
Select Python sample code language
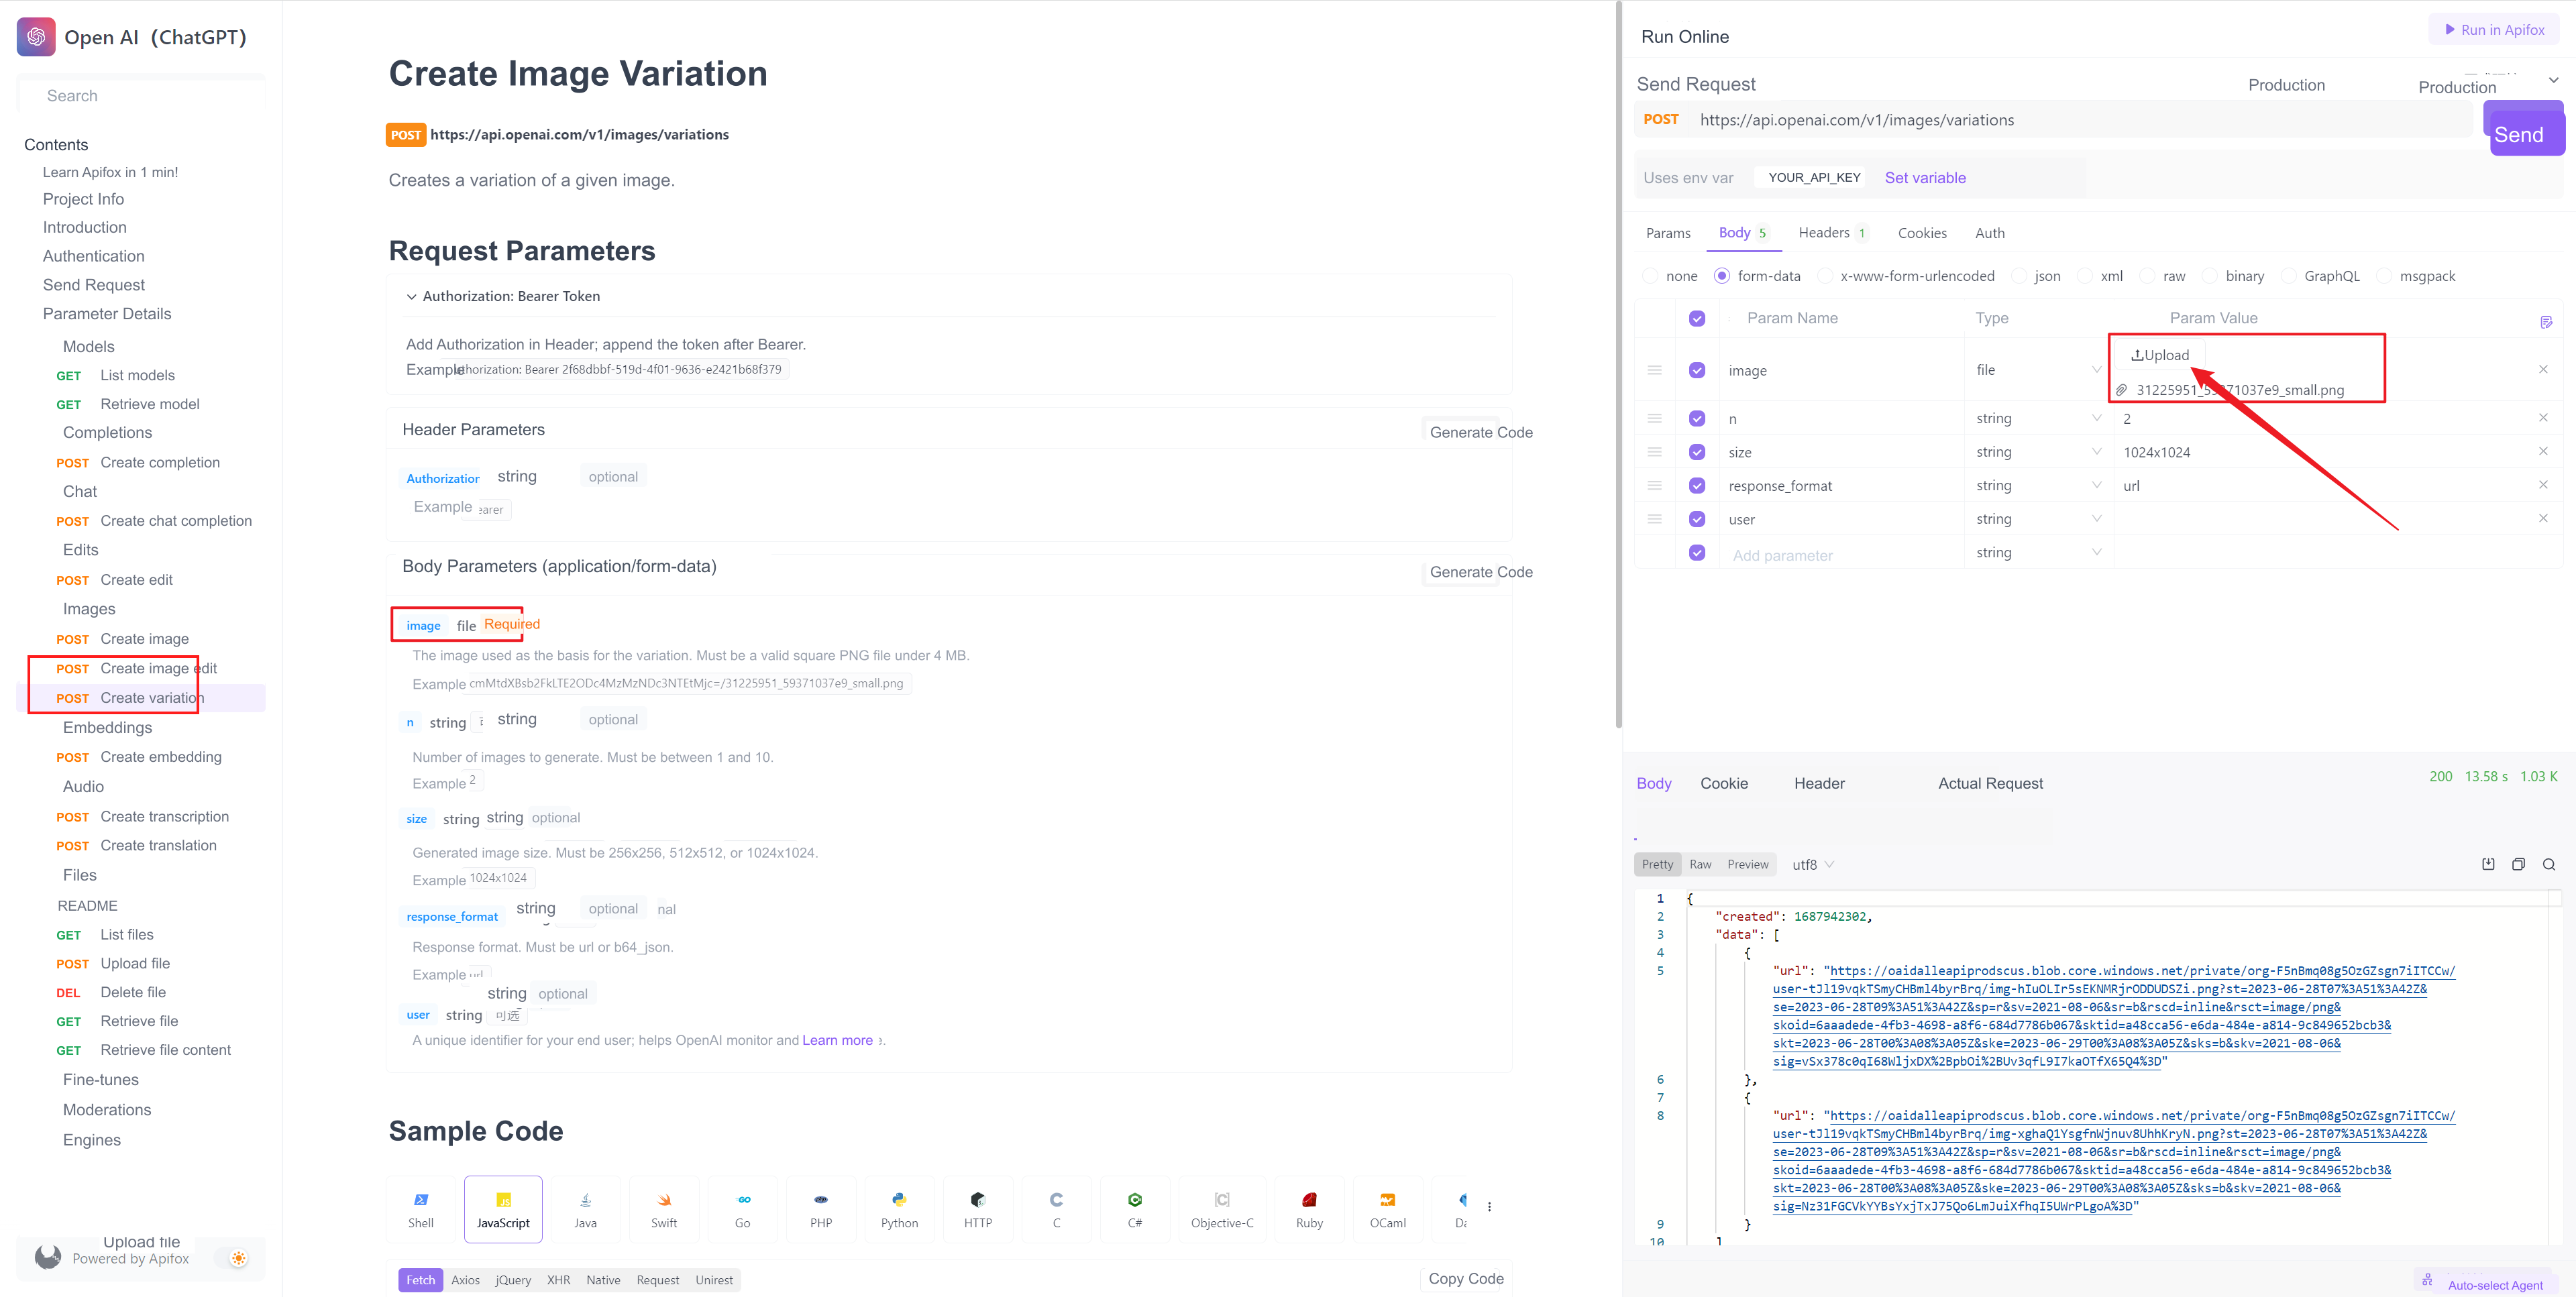900,1209
